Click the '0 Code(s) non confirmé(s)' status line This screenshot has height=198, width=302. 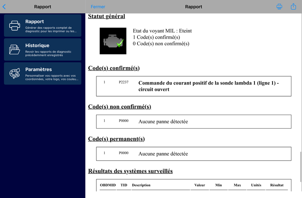tap(161, 44)
